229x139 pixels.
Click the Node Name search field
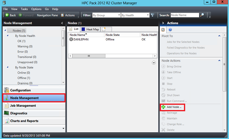[185, 15]
